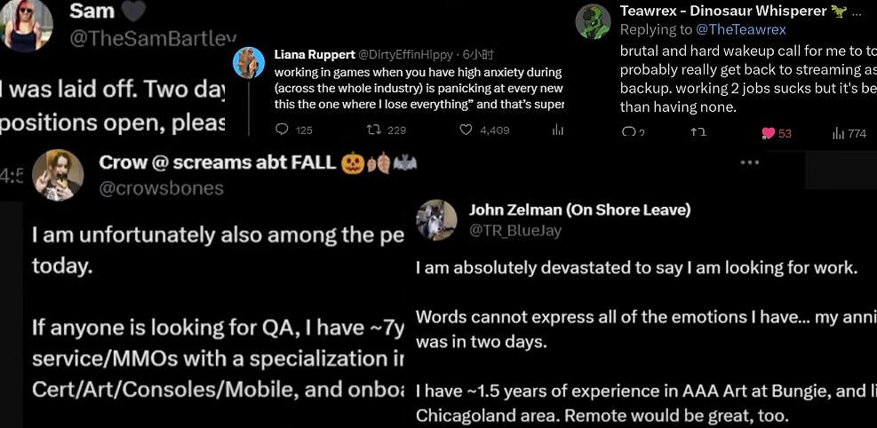Open the @DirtyEffinHippy handle link
Screen dimensions: 877x428
click(x=405, y=55)
